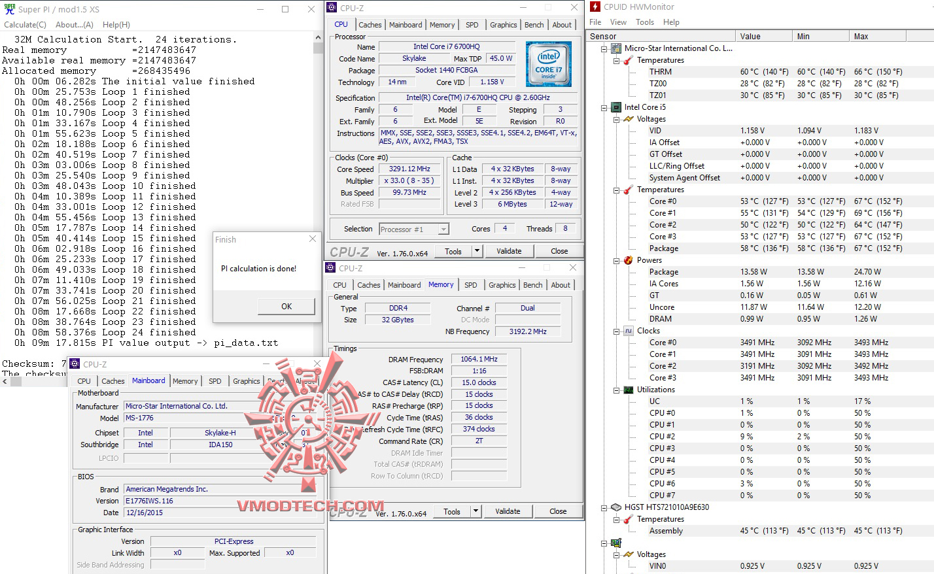Image resolution: width=934 pixels, height=574 pixels.
Task: Click the Tools button in the top CPU-Z window
Action: [x=453, y=251]
